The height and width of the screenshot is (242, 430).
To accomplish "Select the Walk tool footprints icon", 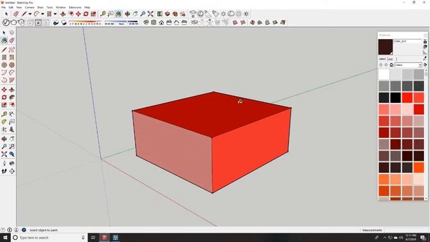I will (4, 171).
